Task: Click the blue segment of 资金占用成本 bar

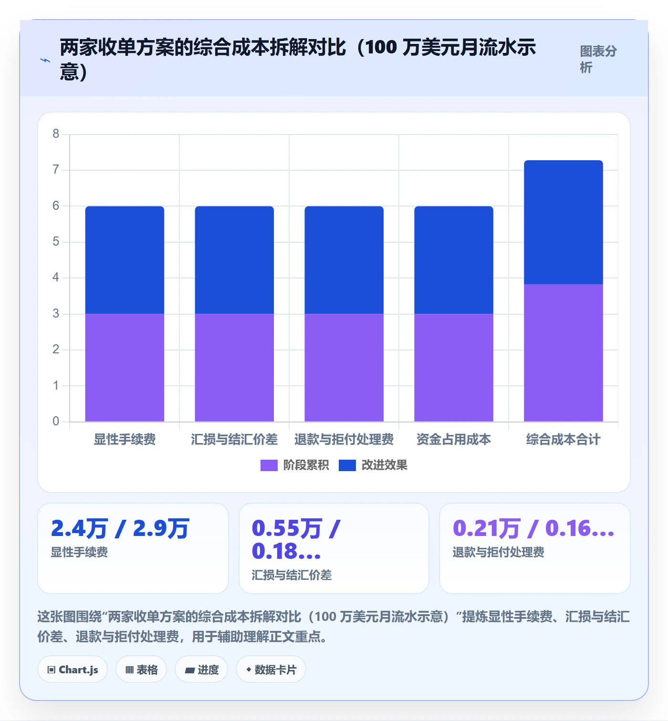Action: tap(454, 260)
